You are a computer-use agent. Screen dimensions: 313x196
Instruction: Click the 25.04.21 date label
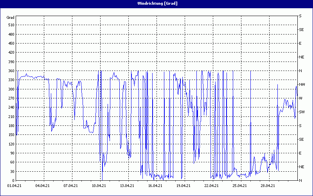(239, 186)
